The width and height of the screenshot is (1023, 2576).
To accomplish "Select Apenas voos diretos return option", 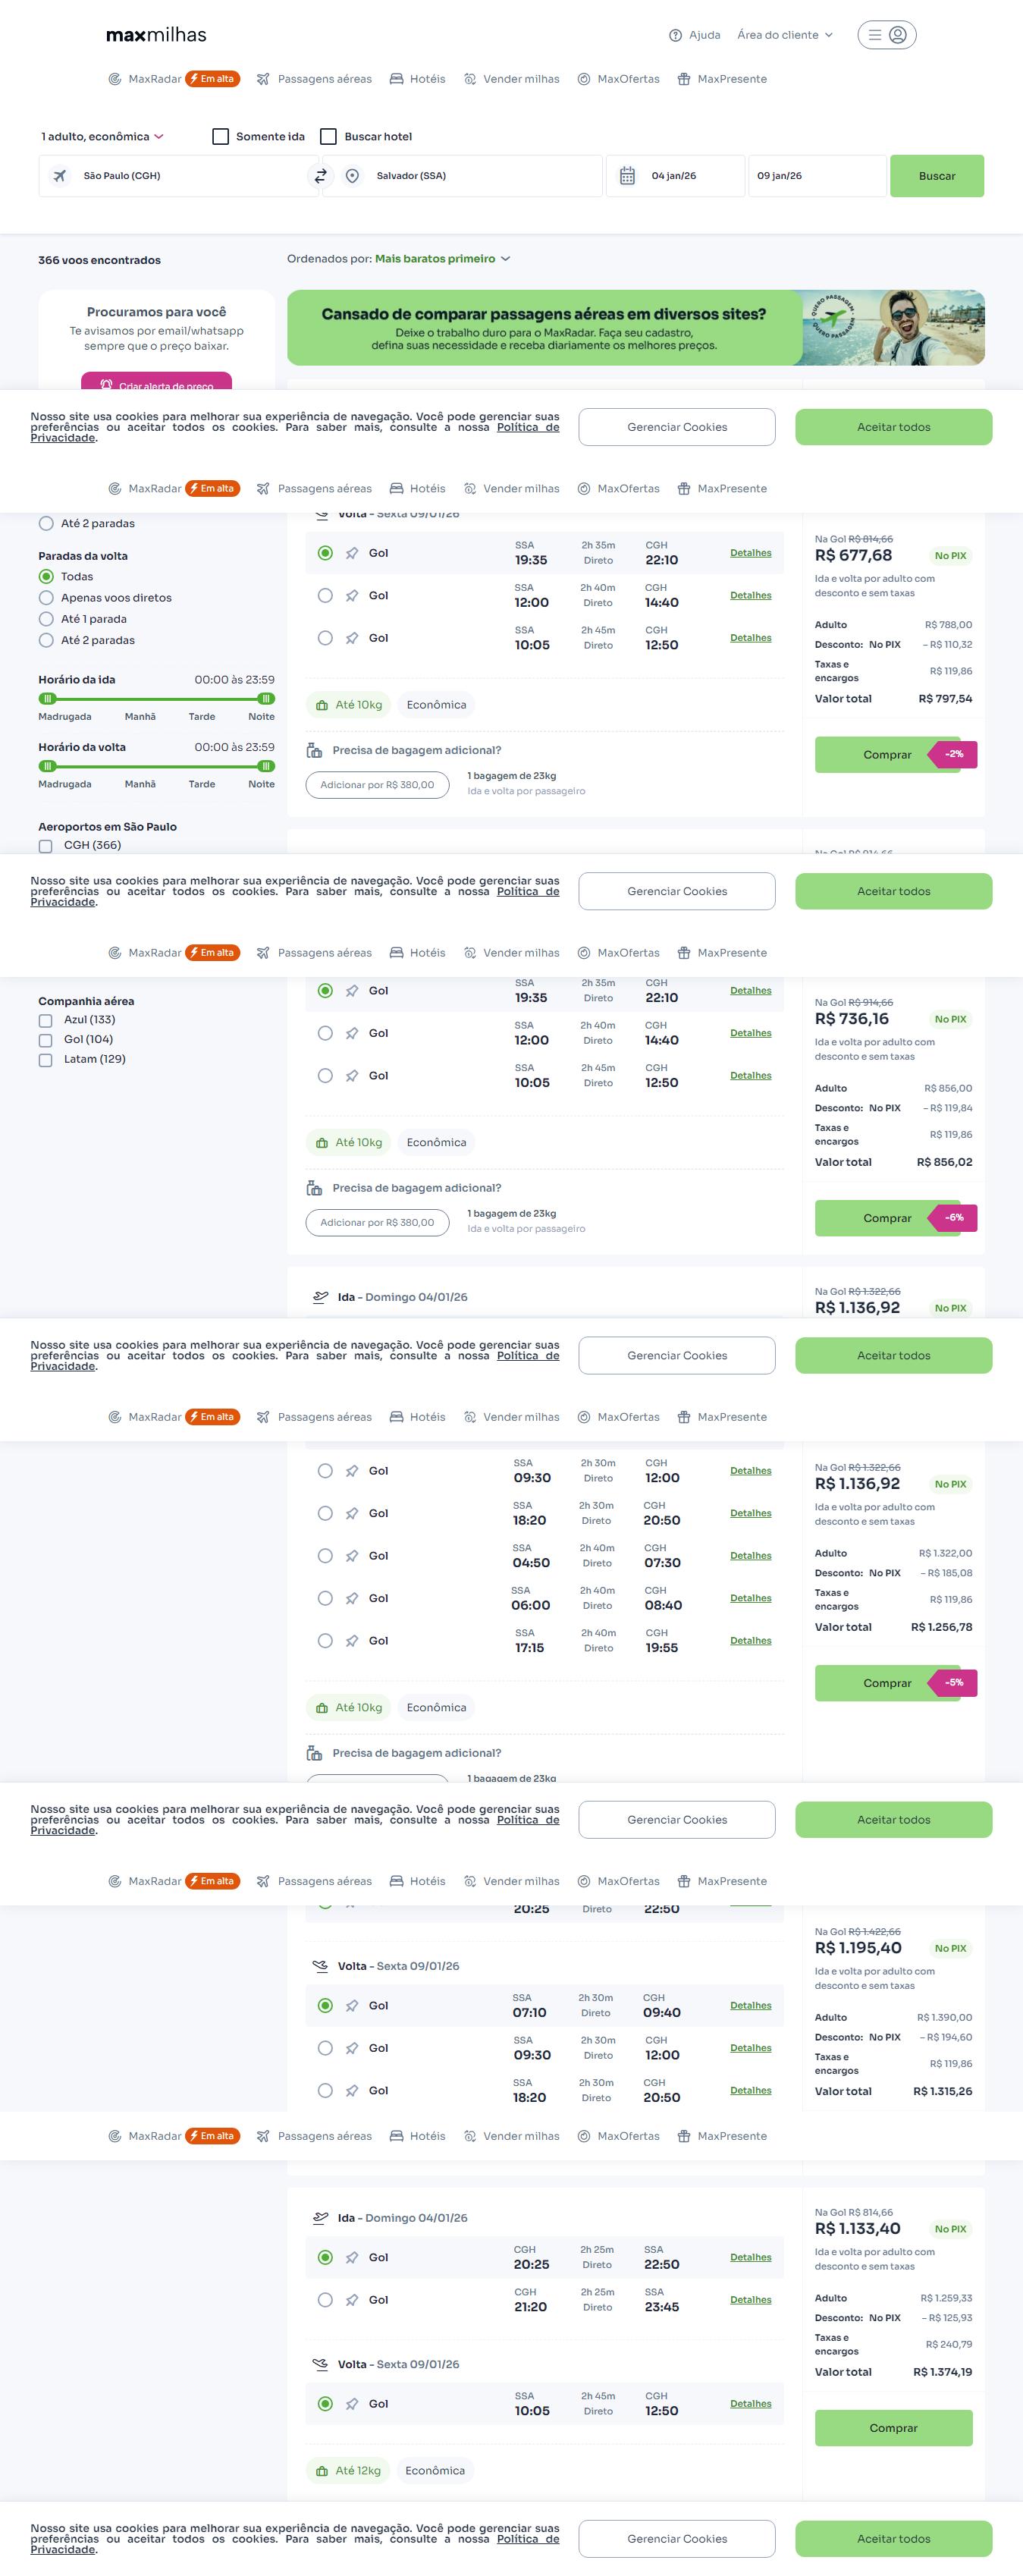I will (46, 598).
